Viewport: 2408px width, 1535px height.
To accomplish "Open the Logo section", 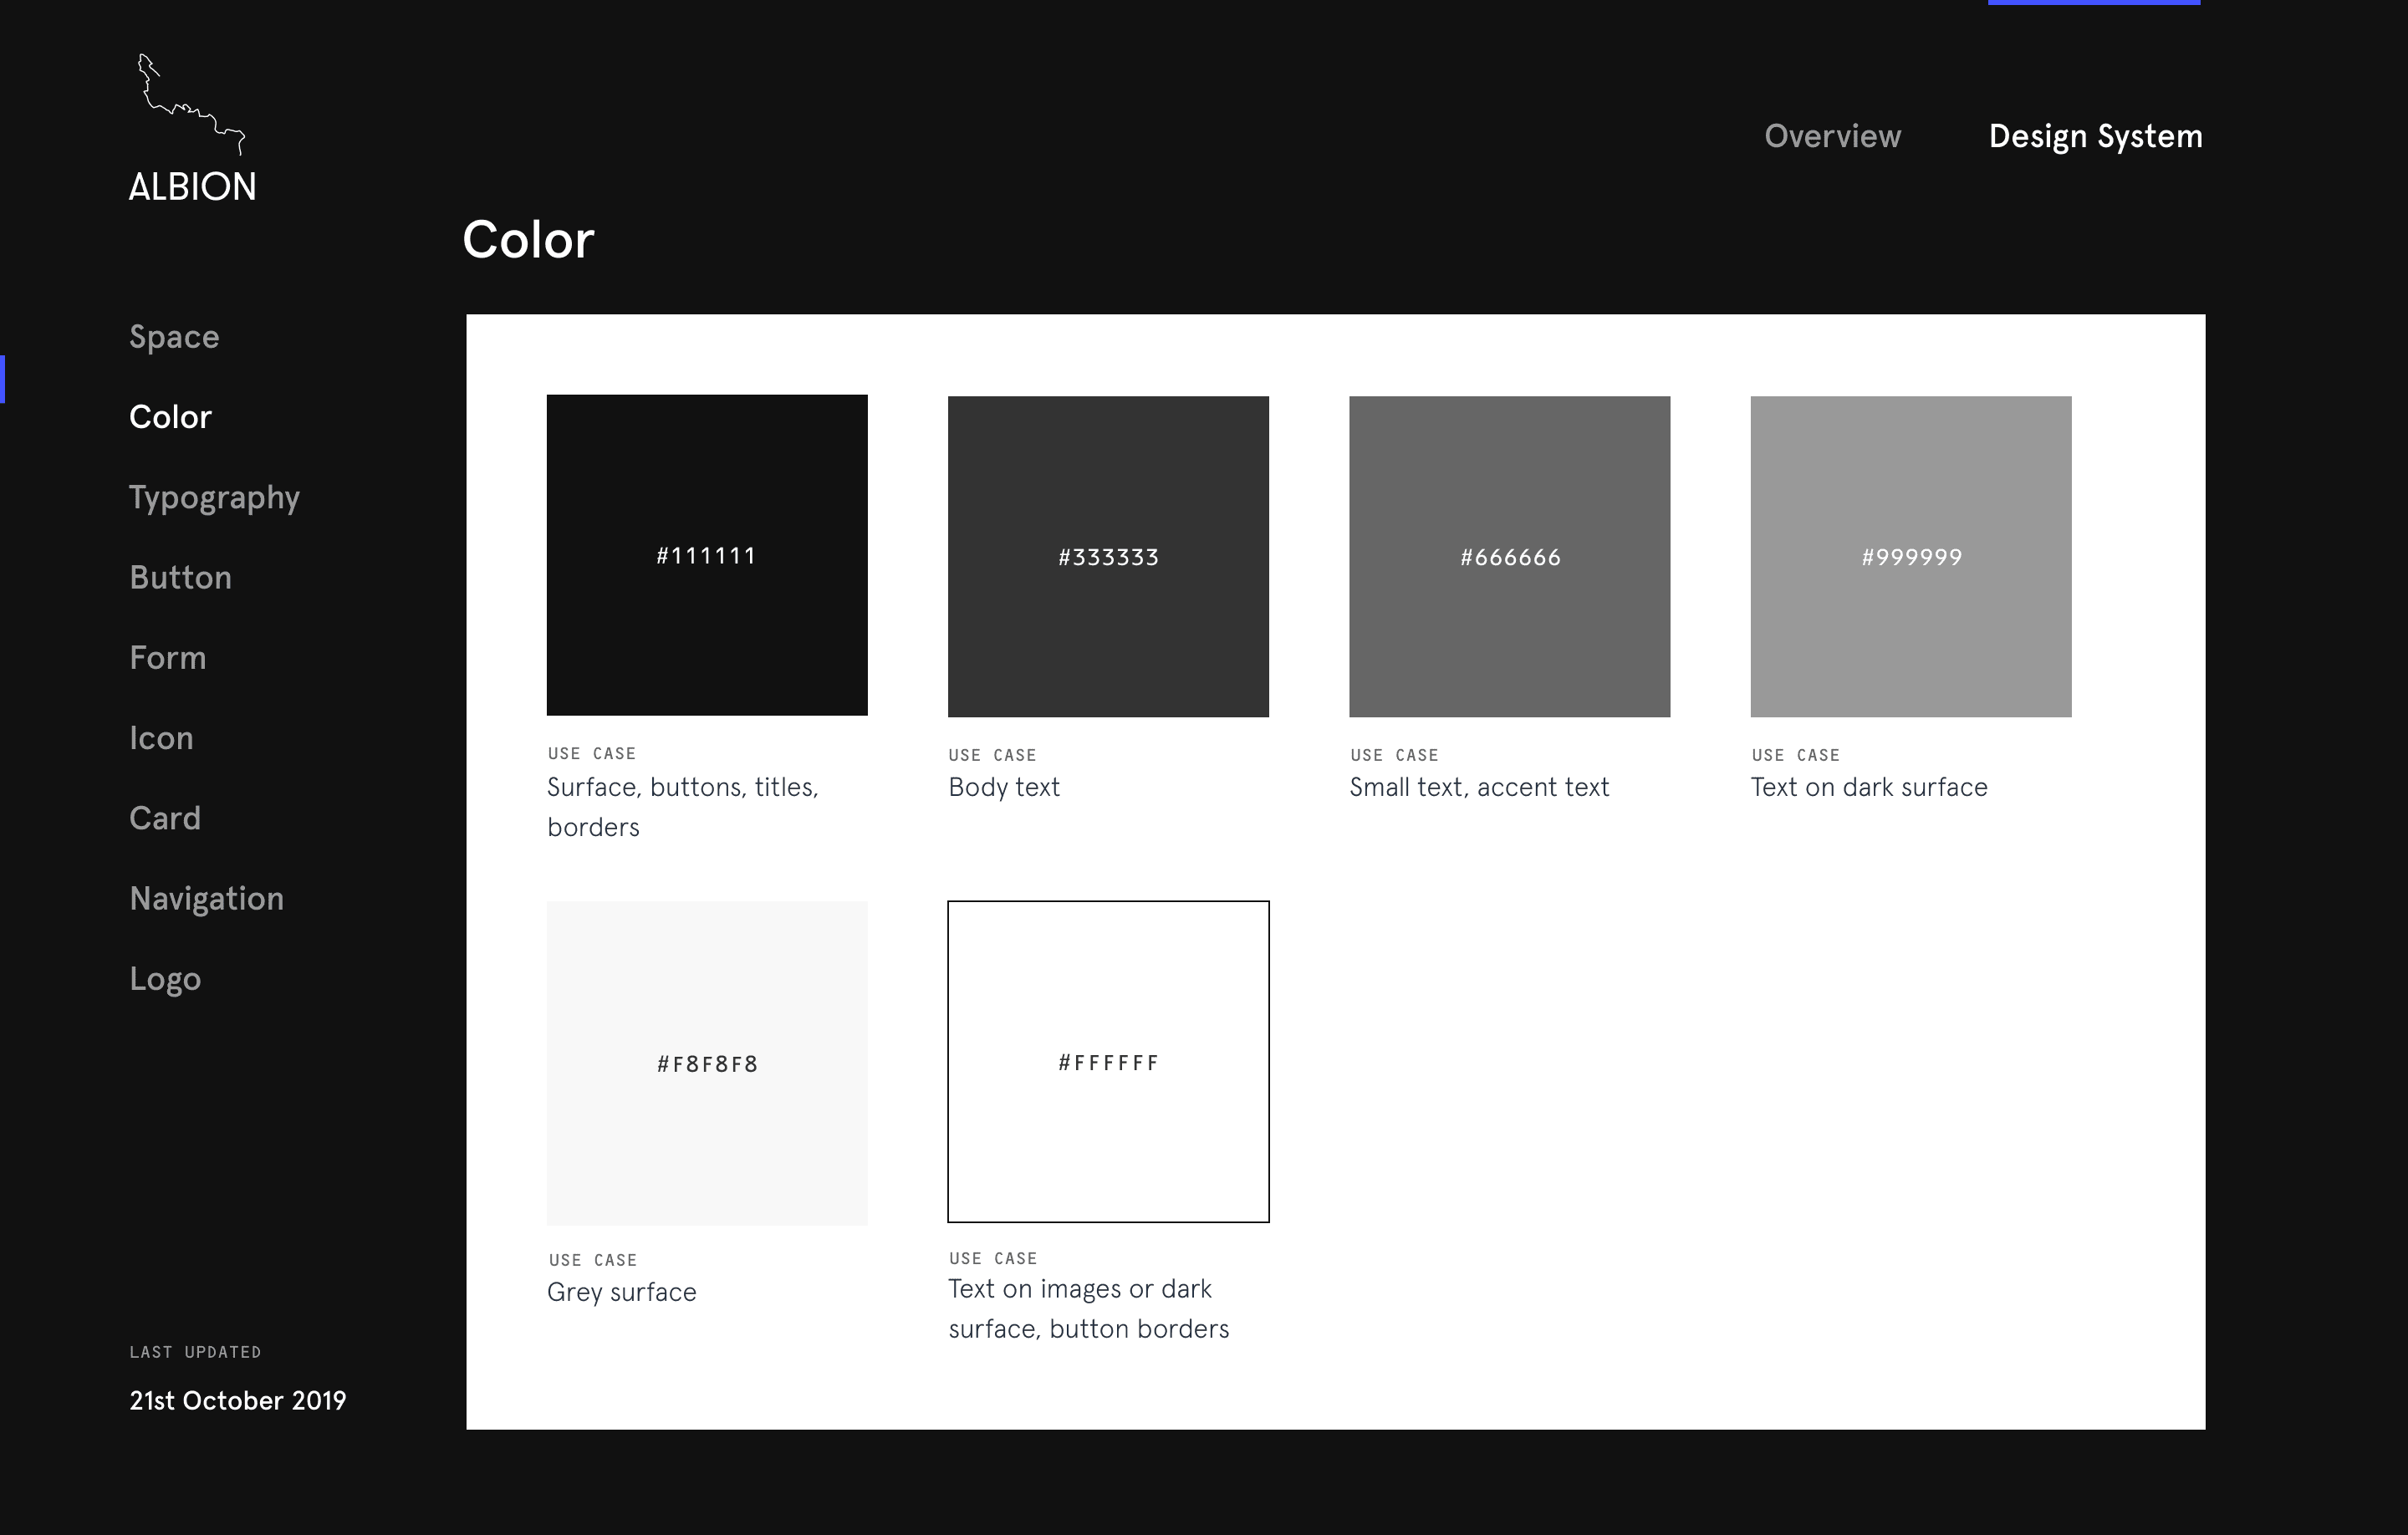I will (x=165, y=978).
